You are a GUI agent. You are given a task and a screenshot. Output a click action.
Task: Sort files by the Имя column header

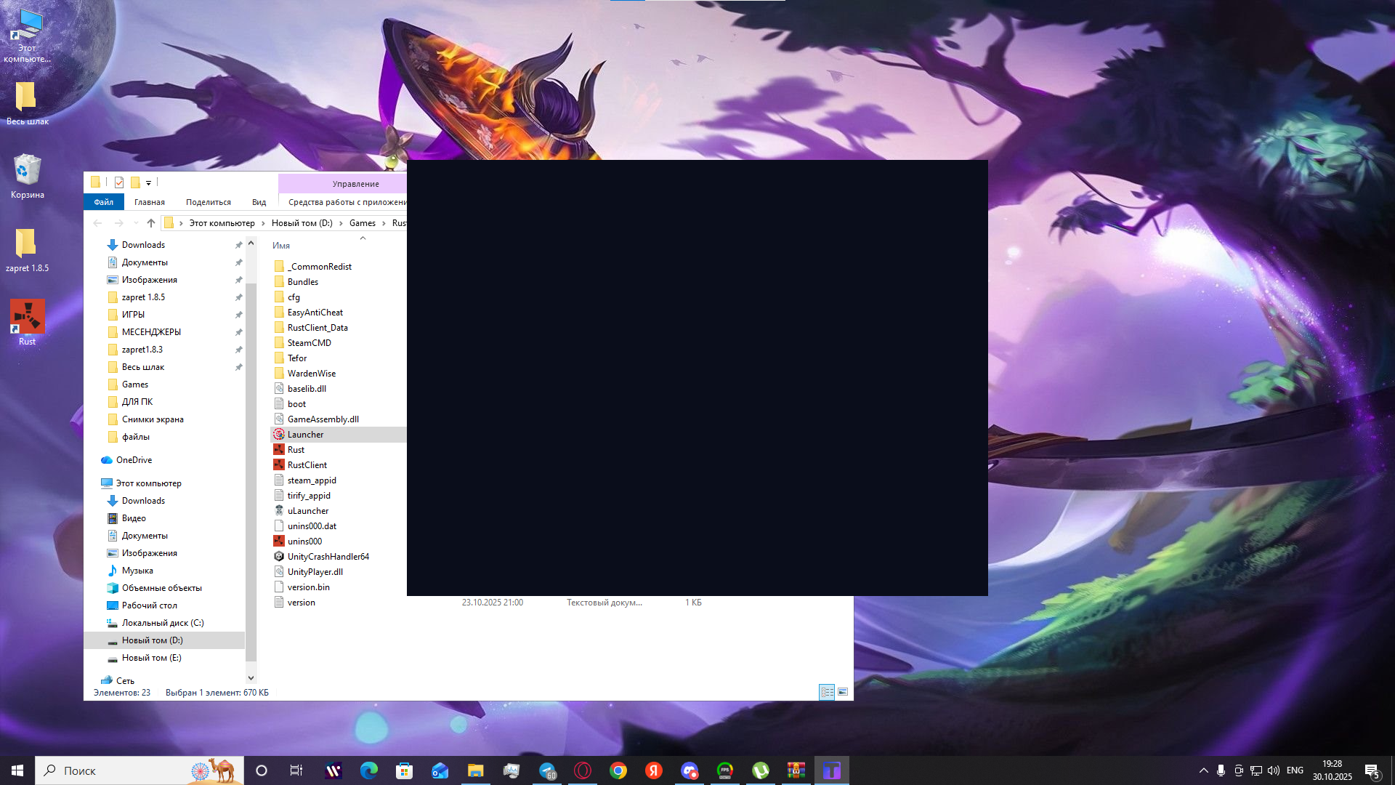point(281,246)
